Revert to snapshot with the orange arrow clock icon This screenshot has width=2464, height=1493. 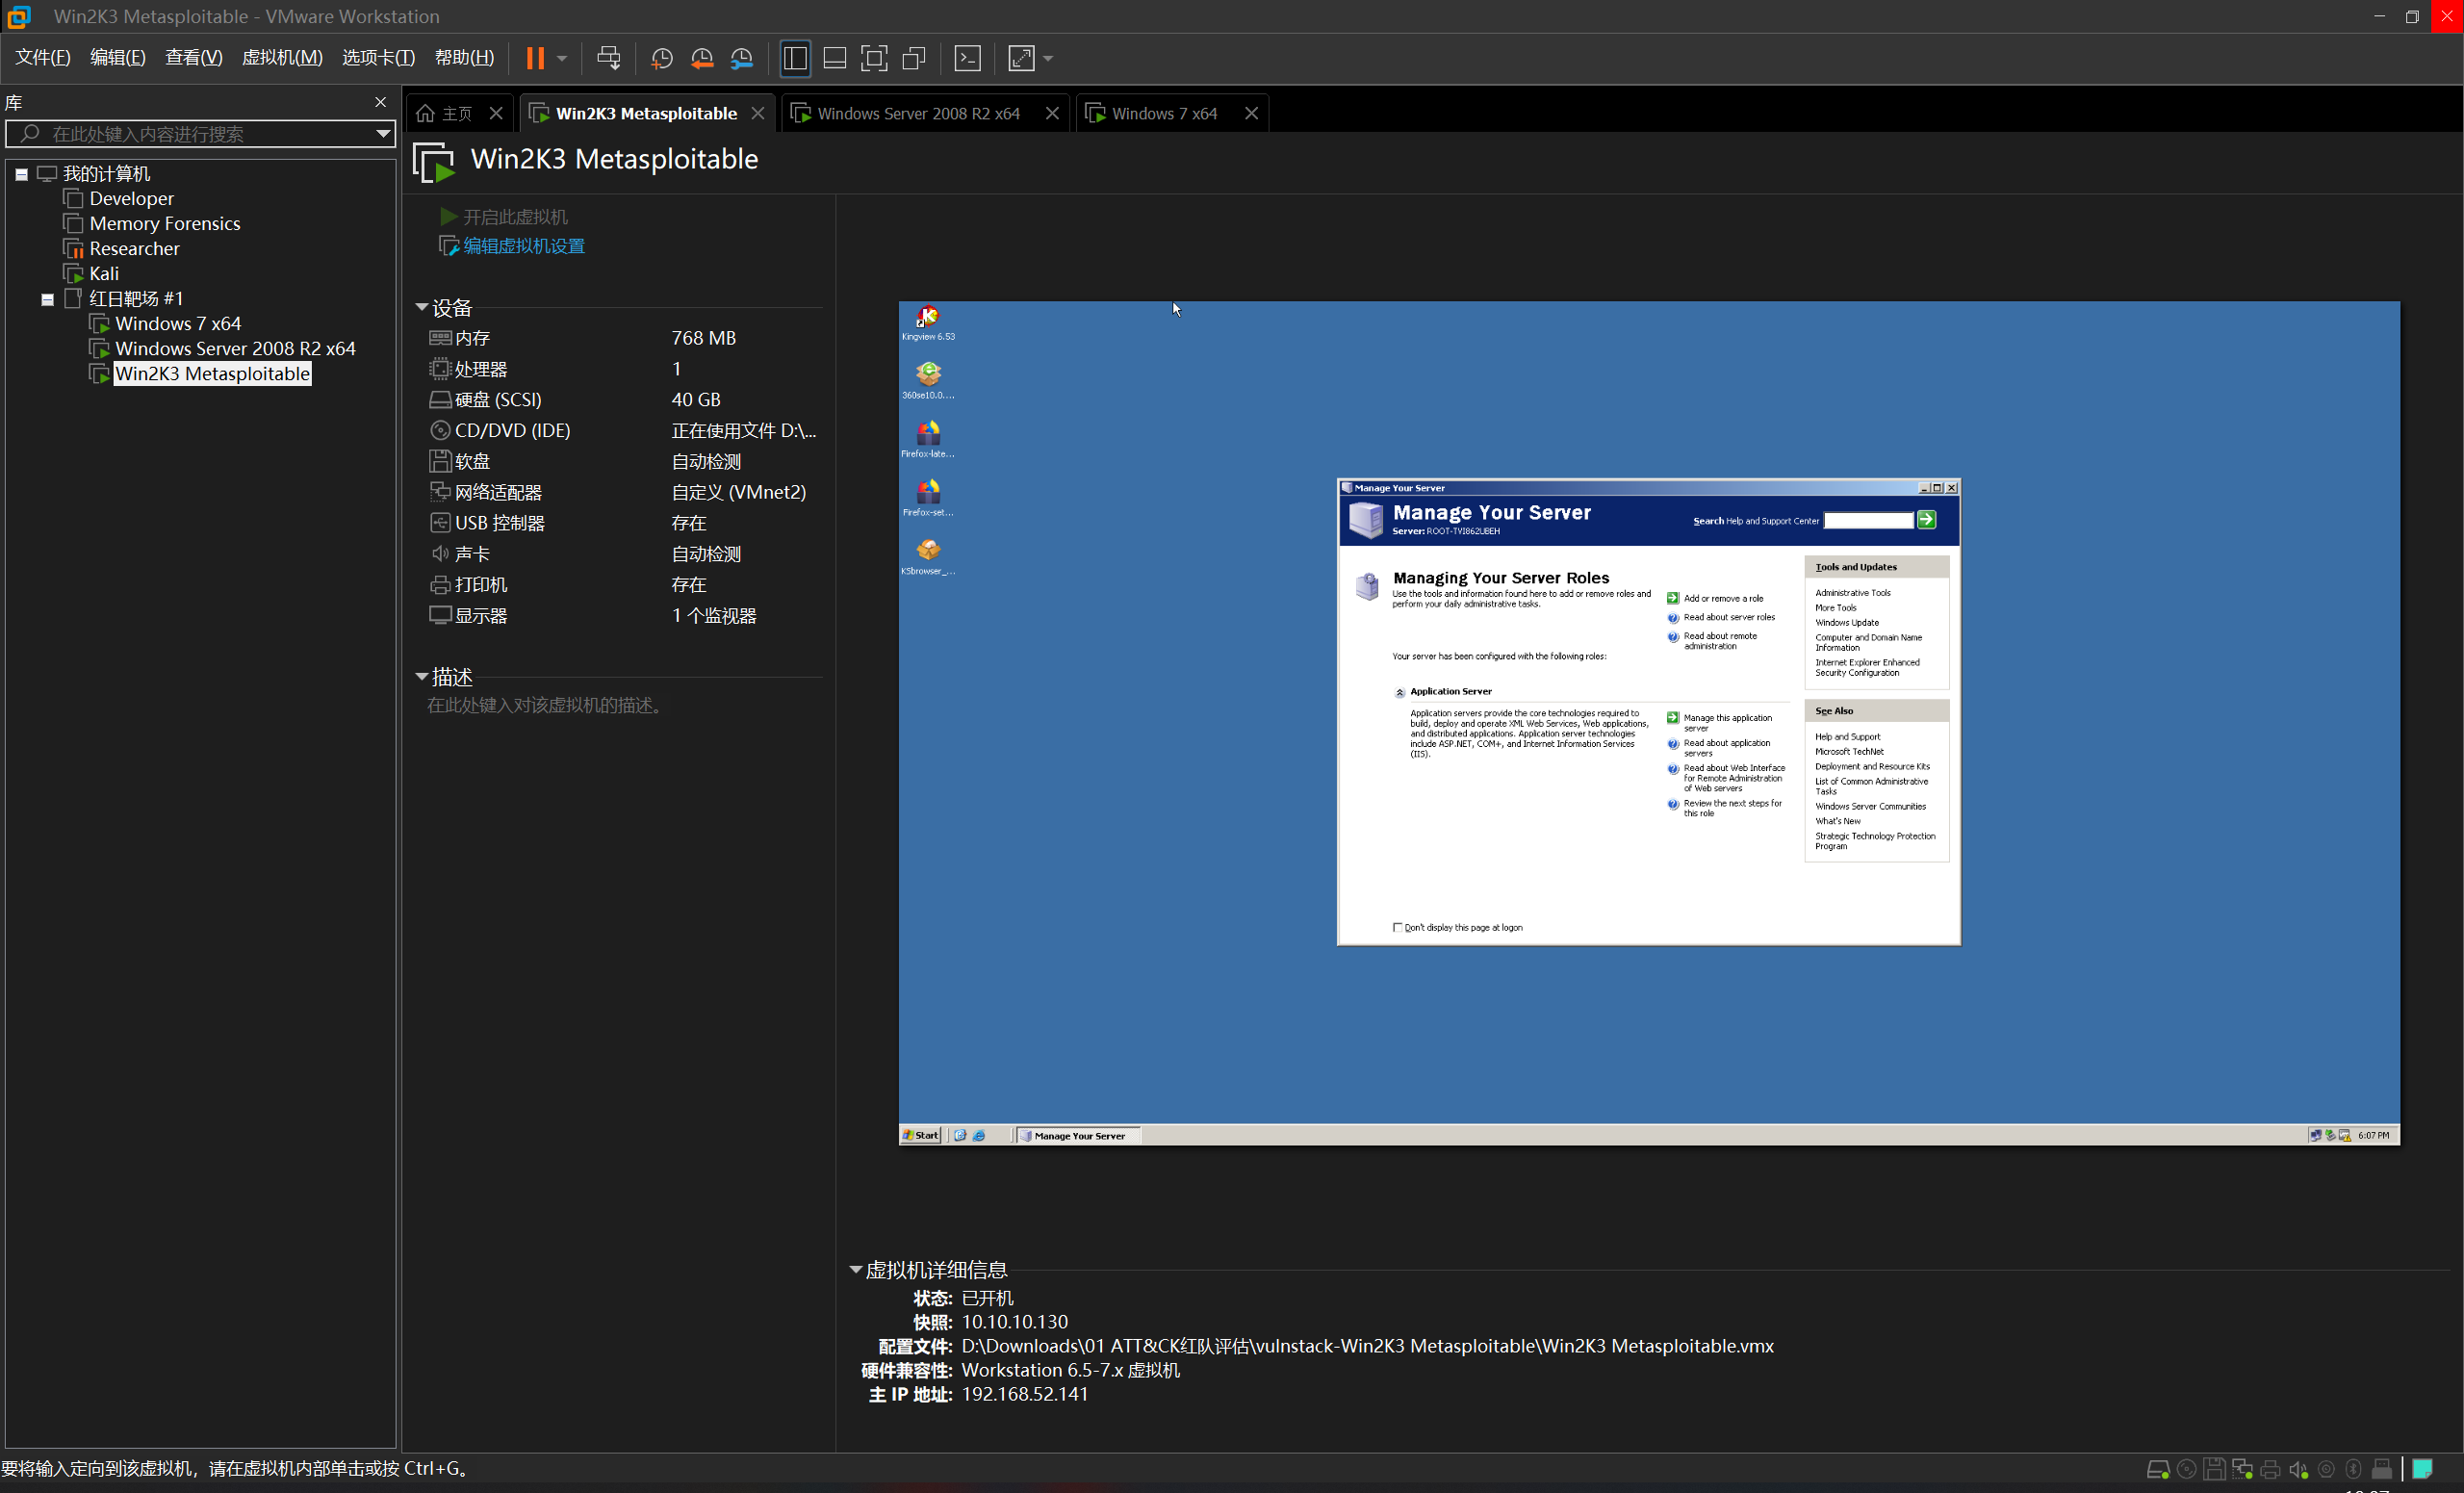[x=702, y=58]
